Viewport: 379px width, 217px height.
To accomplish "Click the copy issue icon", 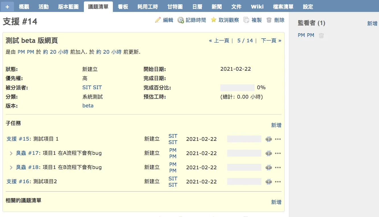I will 247,20.
